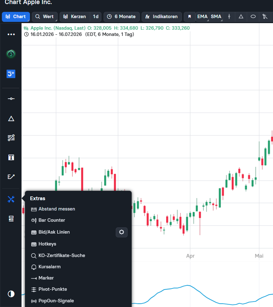
Task: Open Bid/Ask Linien settings gear
Action: tap(122, 232)
